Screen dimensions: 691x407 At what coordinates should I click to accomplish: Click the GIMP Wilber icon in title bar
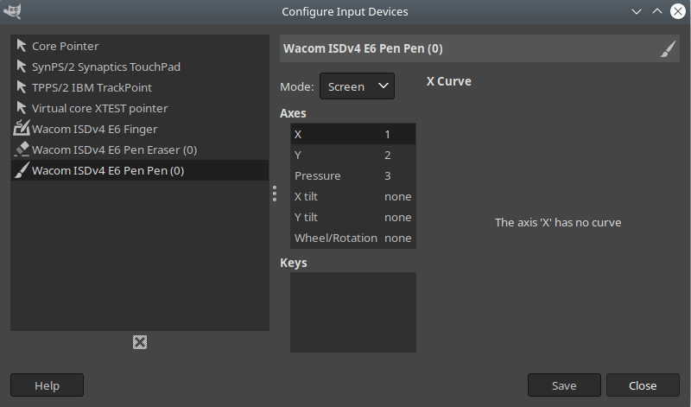12,11
